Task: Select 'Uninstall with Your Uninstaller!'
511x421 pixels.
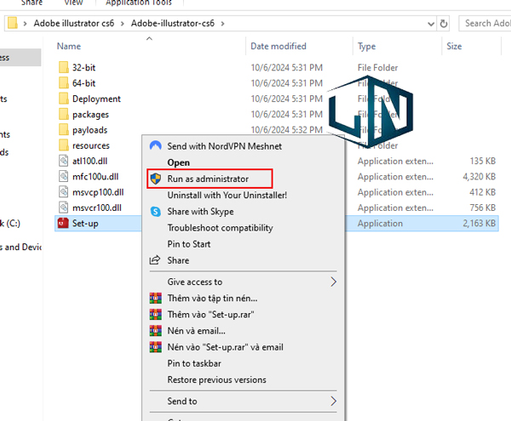Action: (227, 195)
